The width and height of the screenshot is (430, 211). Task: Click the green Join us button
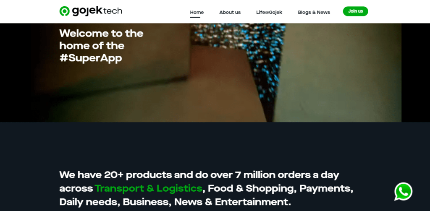click(355, 11)
